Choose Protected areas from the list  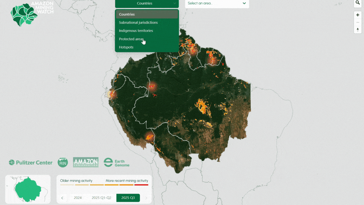[131, 39]
